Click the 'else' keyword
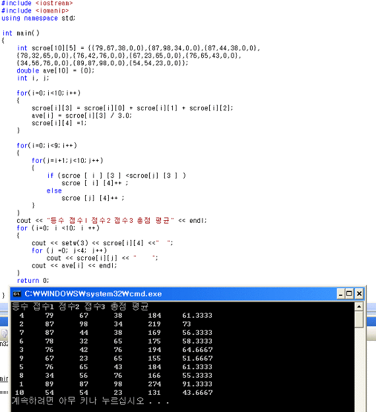Image resolution: width=376 pixels, height=412 pixels. (54, 191)
